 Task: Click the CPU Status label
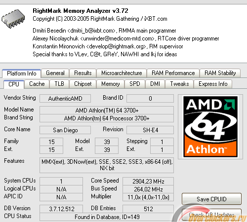coord(18,216)
